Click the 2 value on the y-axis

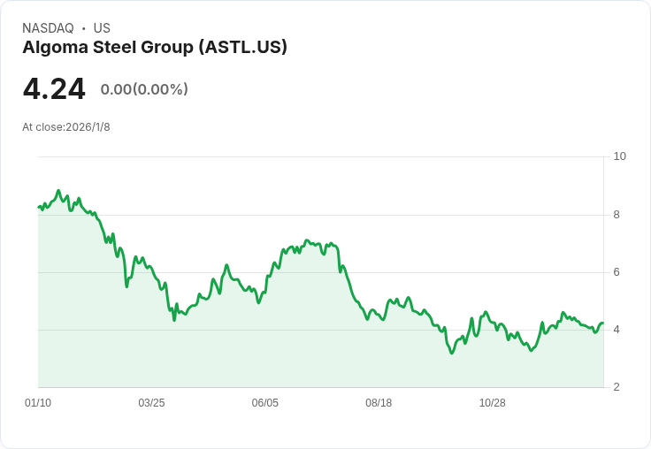(617, 387)
